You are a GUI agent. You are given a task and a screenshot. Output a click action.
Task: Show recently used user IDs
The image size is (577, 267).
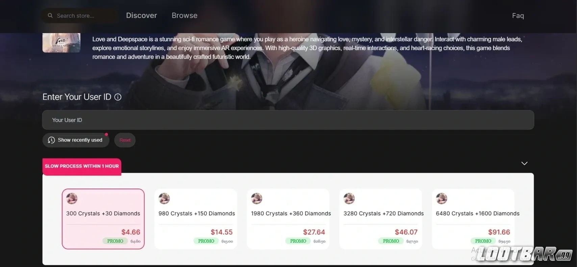click(76, 140)
